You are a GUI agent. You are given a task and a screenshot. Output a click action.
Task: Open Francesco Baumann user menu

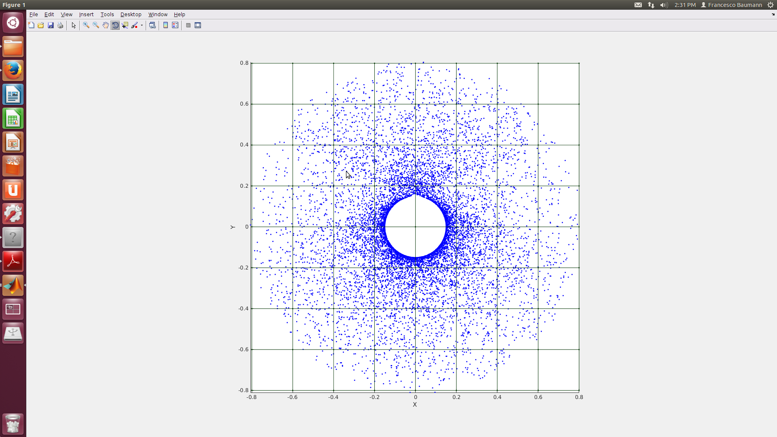click(731, 5)
